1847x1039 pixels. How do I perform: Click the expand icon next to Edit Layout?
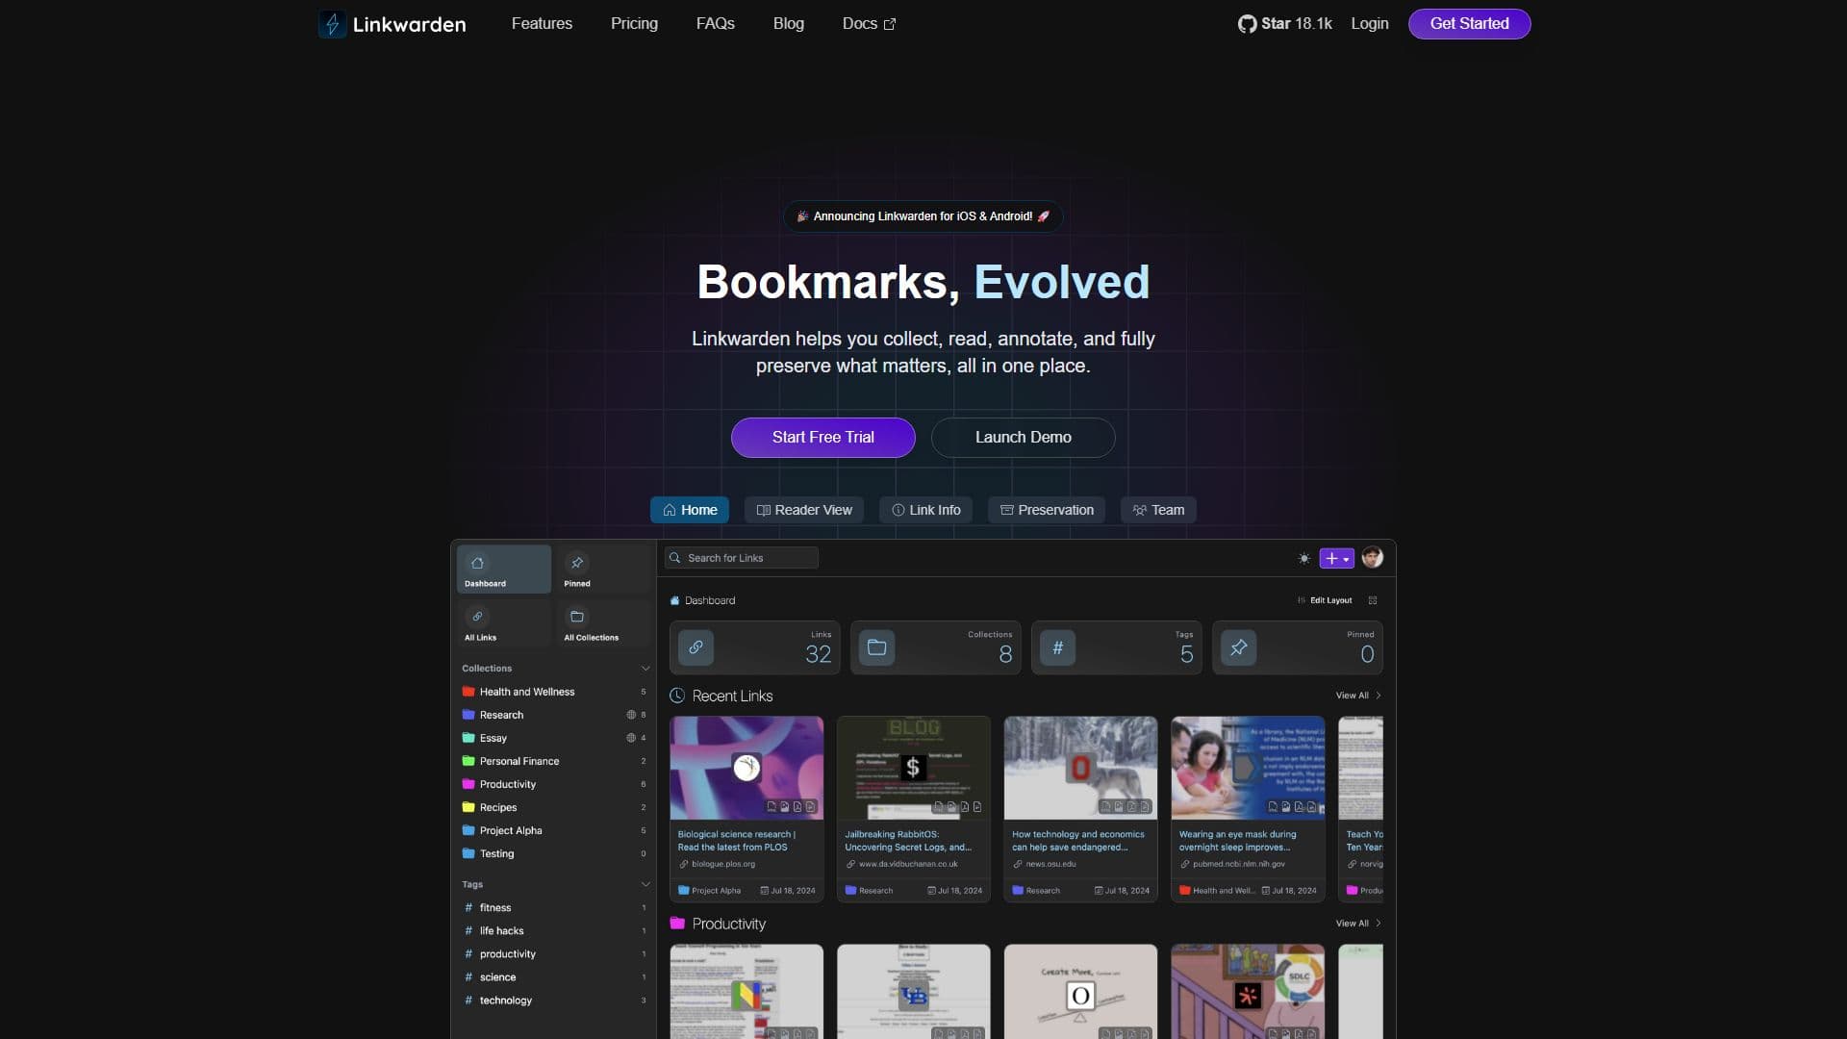pos(1373,600)
